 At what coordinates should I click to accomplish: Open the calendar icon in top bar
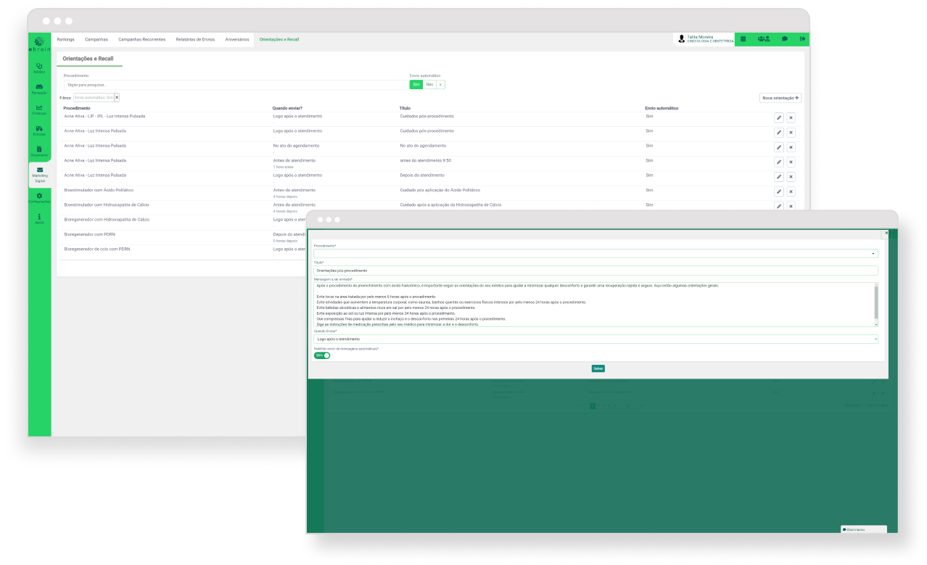(x=743, y=39)
